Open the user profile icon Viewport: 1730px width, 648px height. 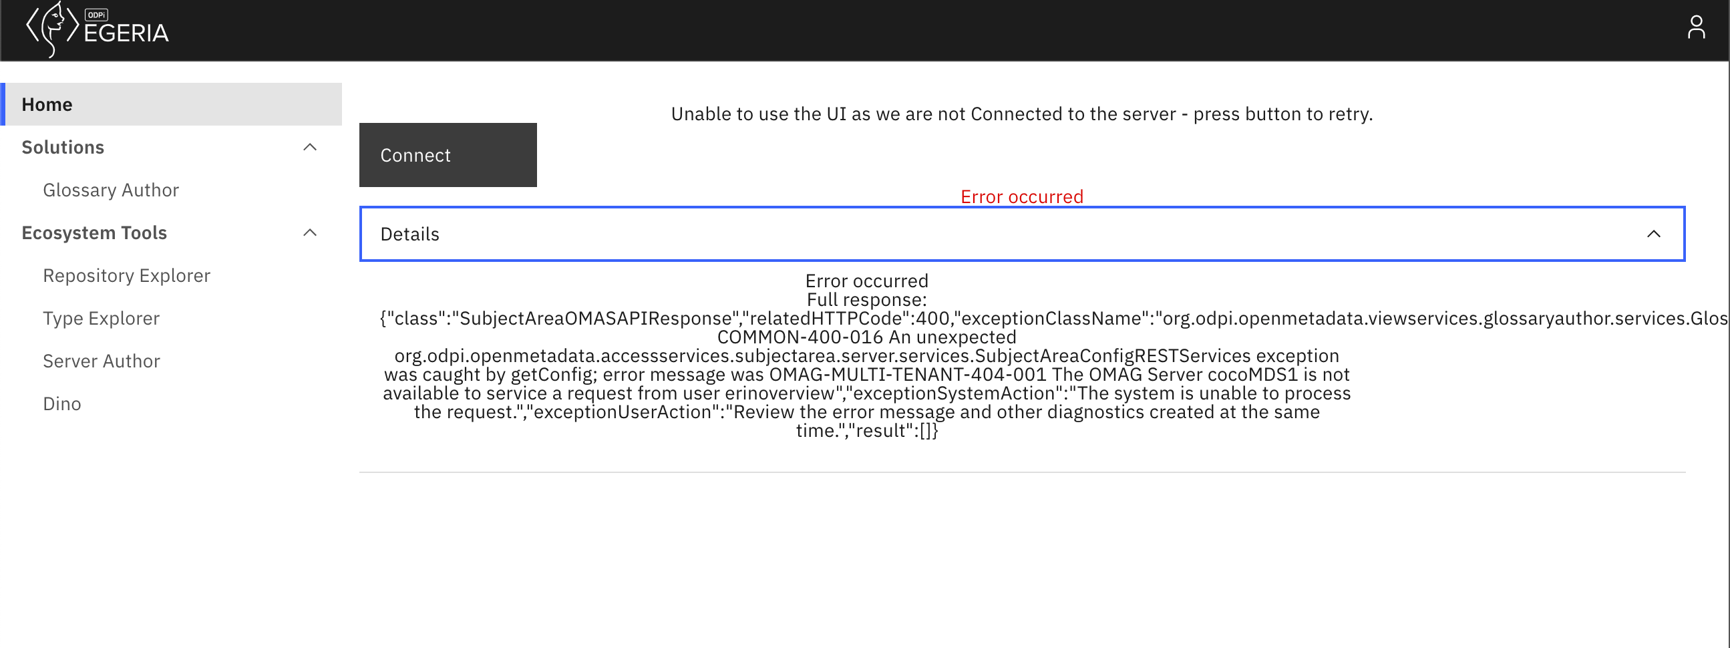click(x=1697, y=27)
